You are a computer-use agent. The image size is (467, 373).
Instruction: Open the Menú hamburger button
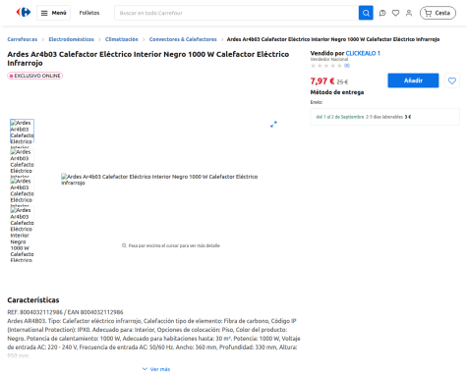coord(53,13)
